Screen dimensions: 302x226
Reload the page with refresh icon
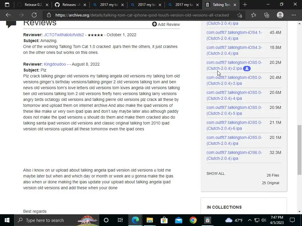tap(34, 15)
